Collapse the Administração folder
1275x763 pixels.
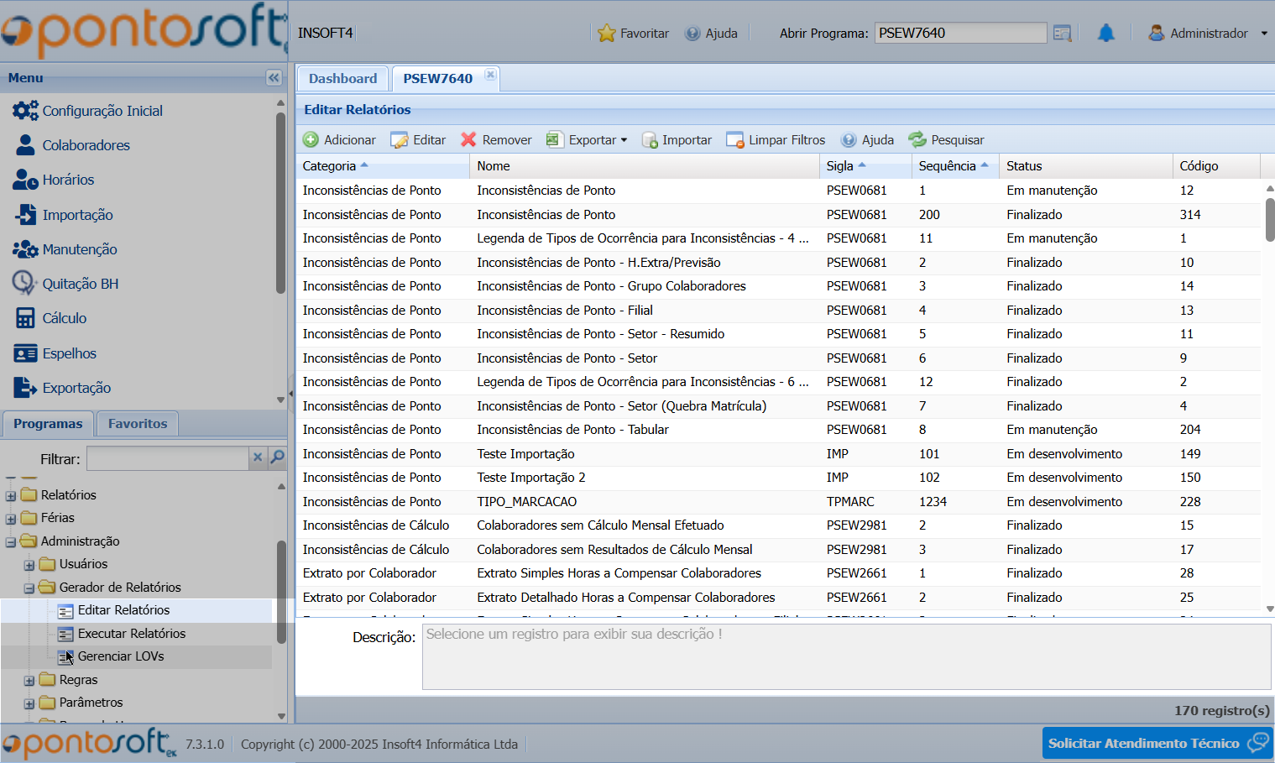click(x=11, y=542)
